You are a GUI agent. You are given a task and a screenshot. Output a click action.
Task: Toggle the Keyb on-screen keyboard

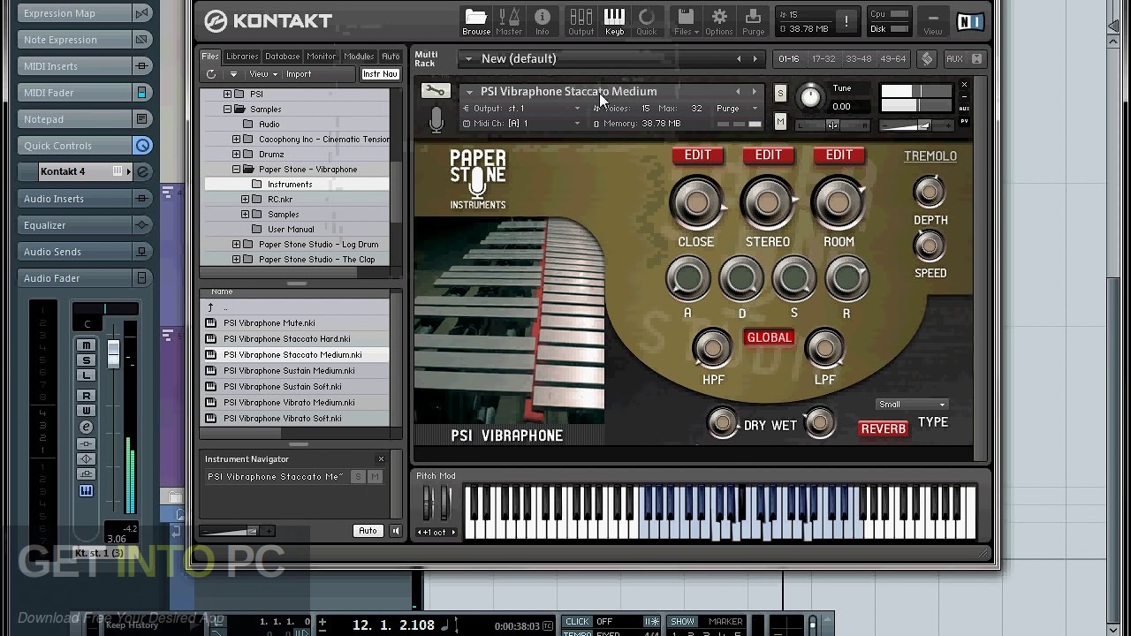pos(614,21)
